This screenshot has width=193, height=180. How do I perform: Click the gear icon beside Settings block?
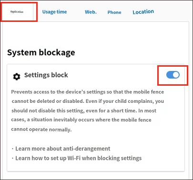[x=17, y=77]
